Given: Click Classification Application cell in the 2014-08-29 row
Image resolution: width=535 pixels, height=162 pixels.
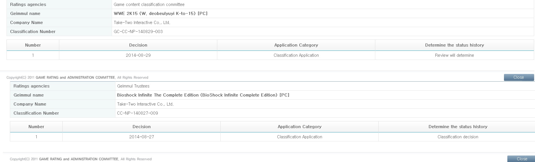Looking at the screenshot, I should [296, 55].
